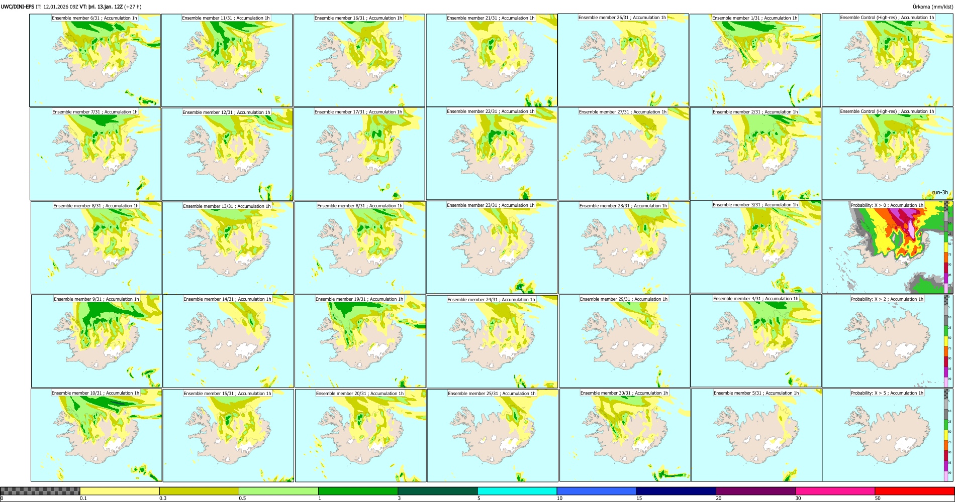This screenshot has width=955, height=502.
Task: Select the Ensemble member 12/31 map panel
Action: coord(227,154)
